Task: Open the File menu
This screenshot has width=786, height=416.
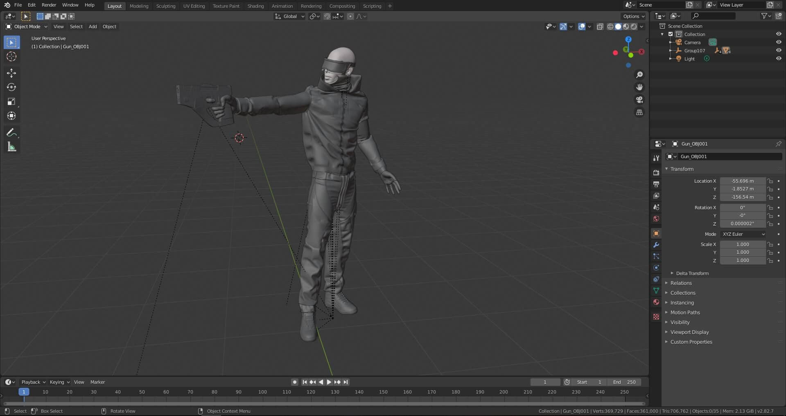Action: click(18, 5)
